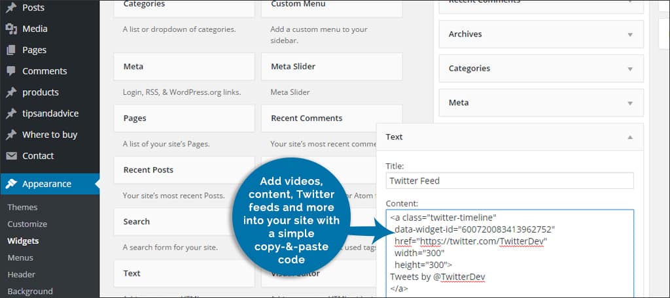670x298 pixels.
Task: Select the Recent Posts available widget
Action: [x=184, y=170]
